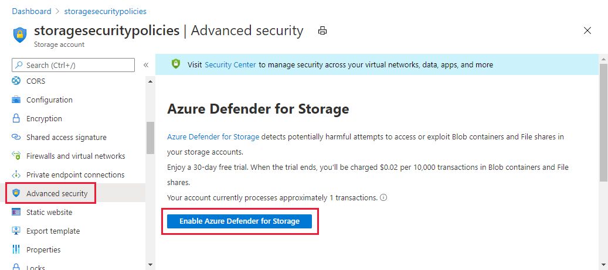
Task: Click the print icon beside page title
Action: 322,30
